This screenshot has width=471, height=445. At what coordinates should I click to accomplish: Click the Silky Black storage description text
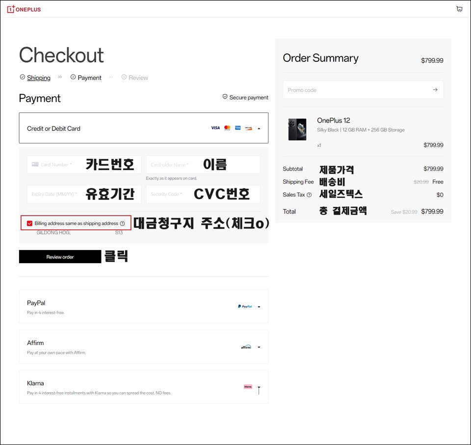point(361,130)
